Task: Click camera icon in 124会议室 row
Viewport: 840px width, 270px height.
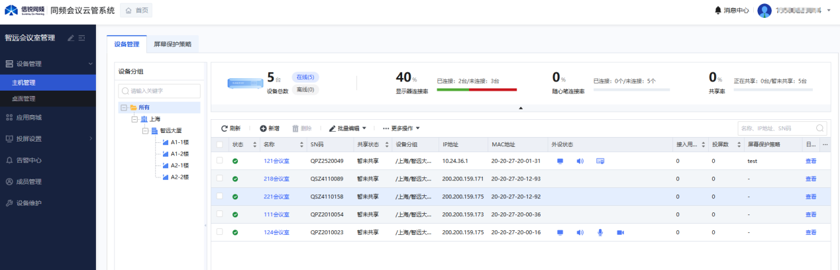Action: [x=621, y=232]
